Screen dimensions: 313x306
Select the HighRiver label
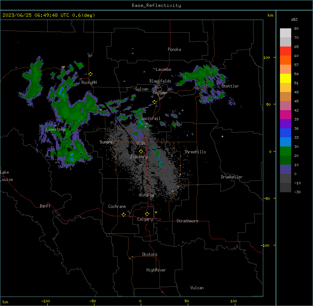pyautogui.click(x=156, y=270)
